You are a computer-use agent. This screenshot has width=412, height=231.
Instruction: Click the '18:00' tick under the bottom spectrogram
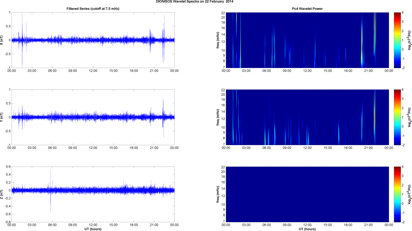pos(348,225)
